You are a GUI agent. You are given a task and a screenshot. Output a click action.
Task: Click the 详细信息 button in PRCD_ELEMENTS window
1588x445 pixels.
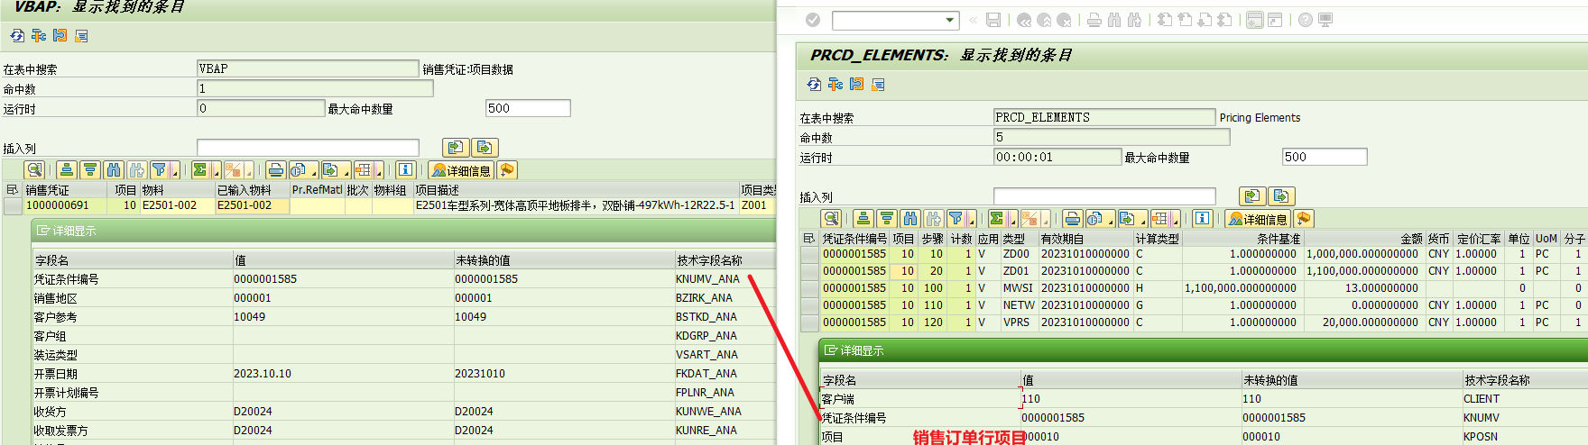click(1257, 218)
